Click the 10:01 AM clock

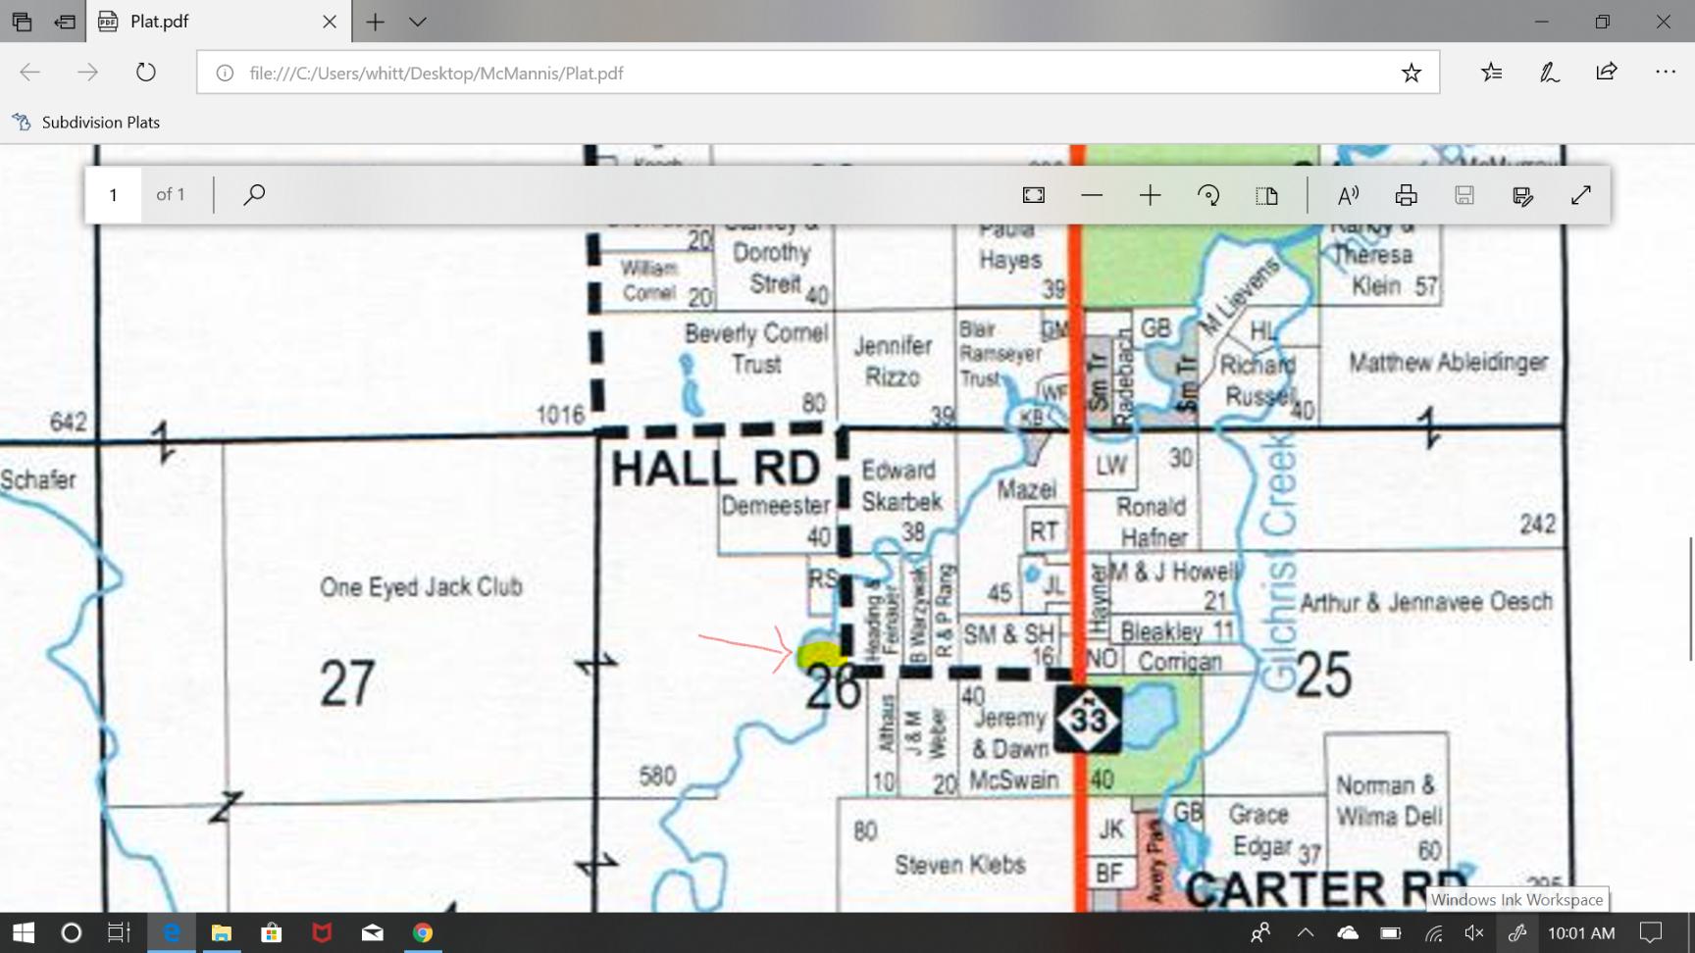coord(1581,932)
